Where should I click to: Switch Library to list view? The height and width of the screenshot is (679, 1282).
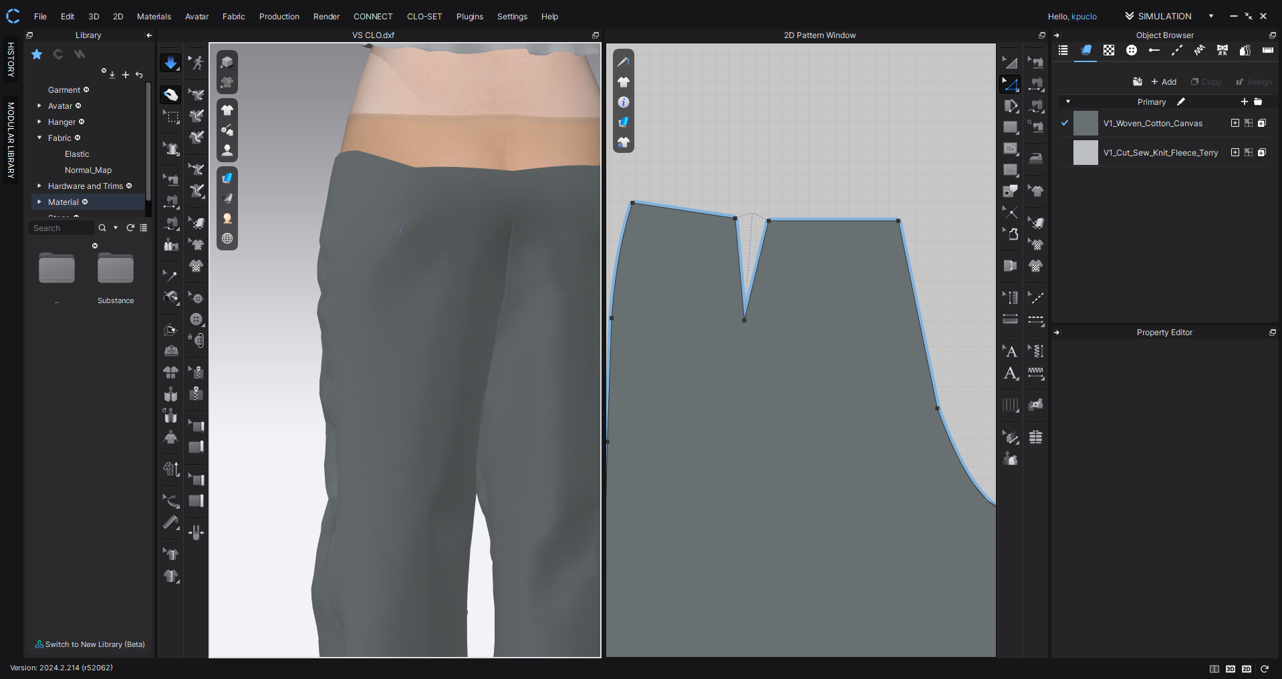pyautogui.click(x=144, y=228)
